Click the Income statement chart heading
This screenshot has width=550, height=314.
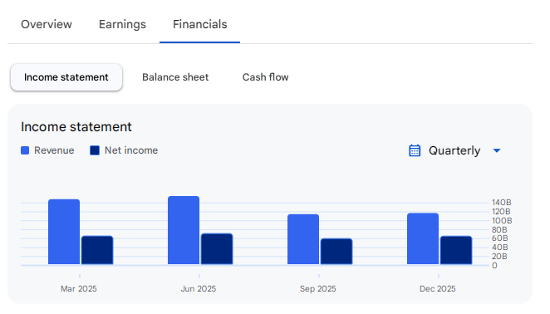click(x=76, y=127)
